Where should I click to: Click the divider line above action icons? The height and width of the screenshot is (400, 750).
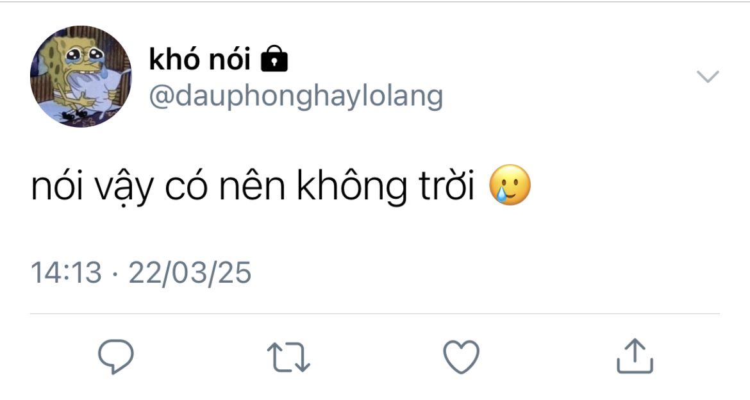click(375, 314)
